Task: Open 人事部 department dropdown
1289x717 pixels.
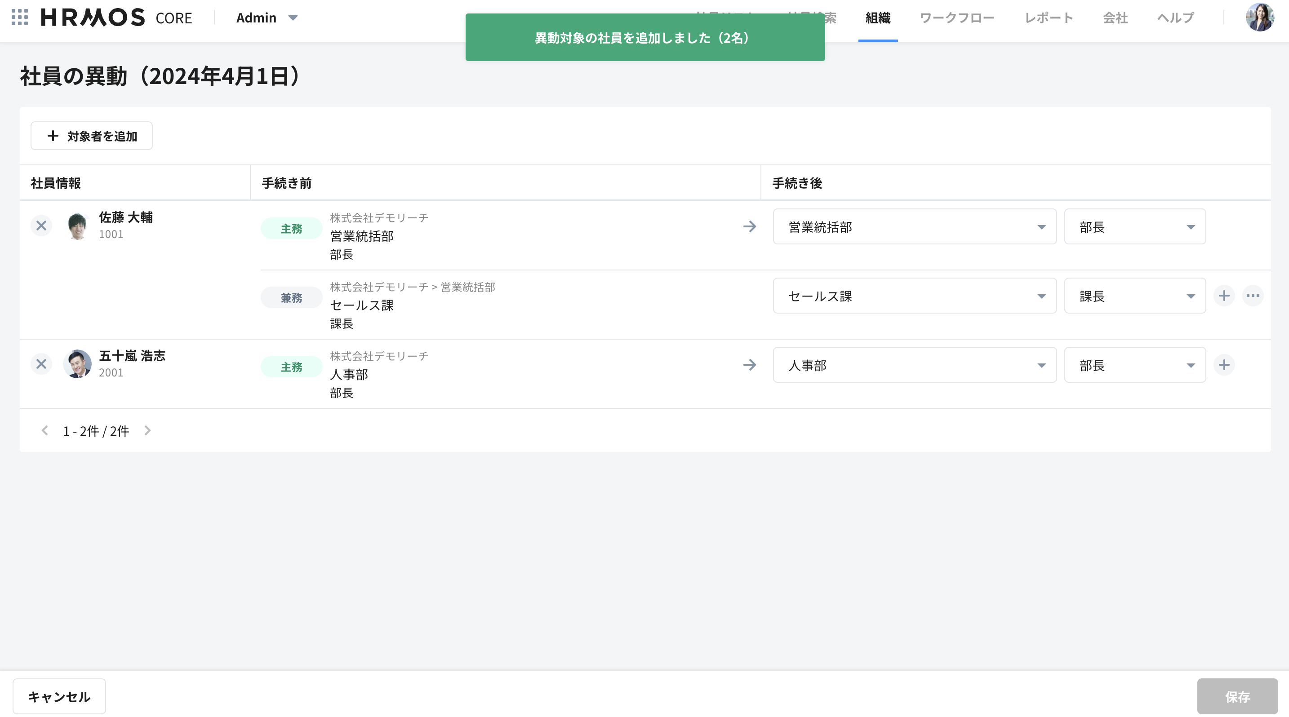Action: pos(914,366)
